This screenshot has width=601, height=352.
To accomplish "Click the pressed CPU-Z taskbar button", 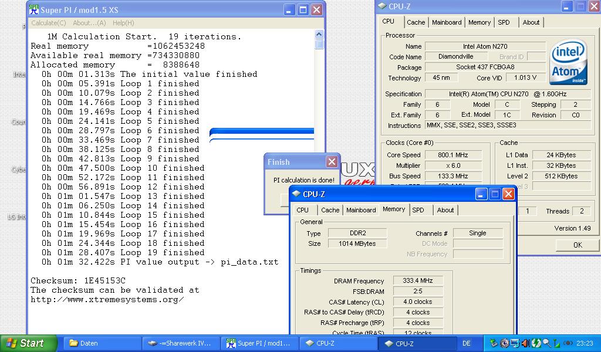I will tap(417, 343).
